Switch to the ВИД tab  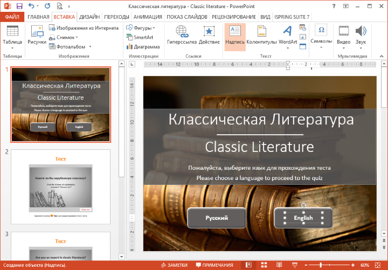[265, 17]
